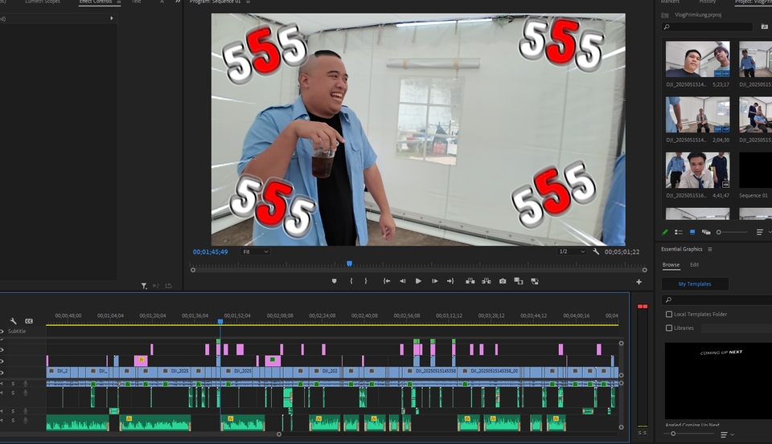This screenshot has height=444, width=772.
Task: Open Program Monitor wrench settings
Action: tap(596, 252)
